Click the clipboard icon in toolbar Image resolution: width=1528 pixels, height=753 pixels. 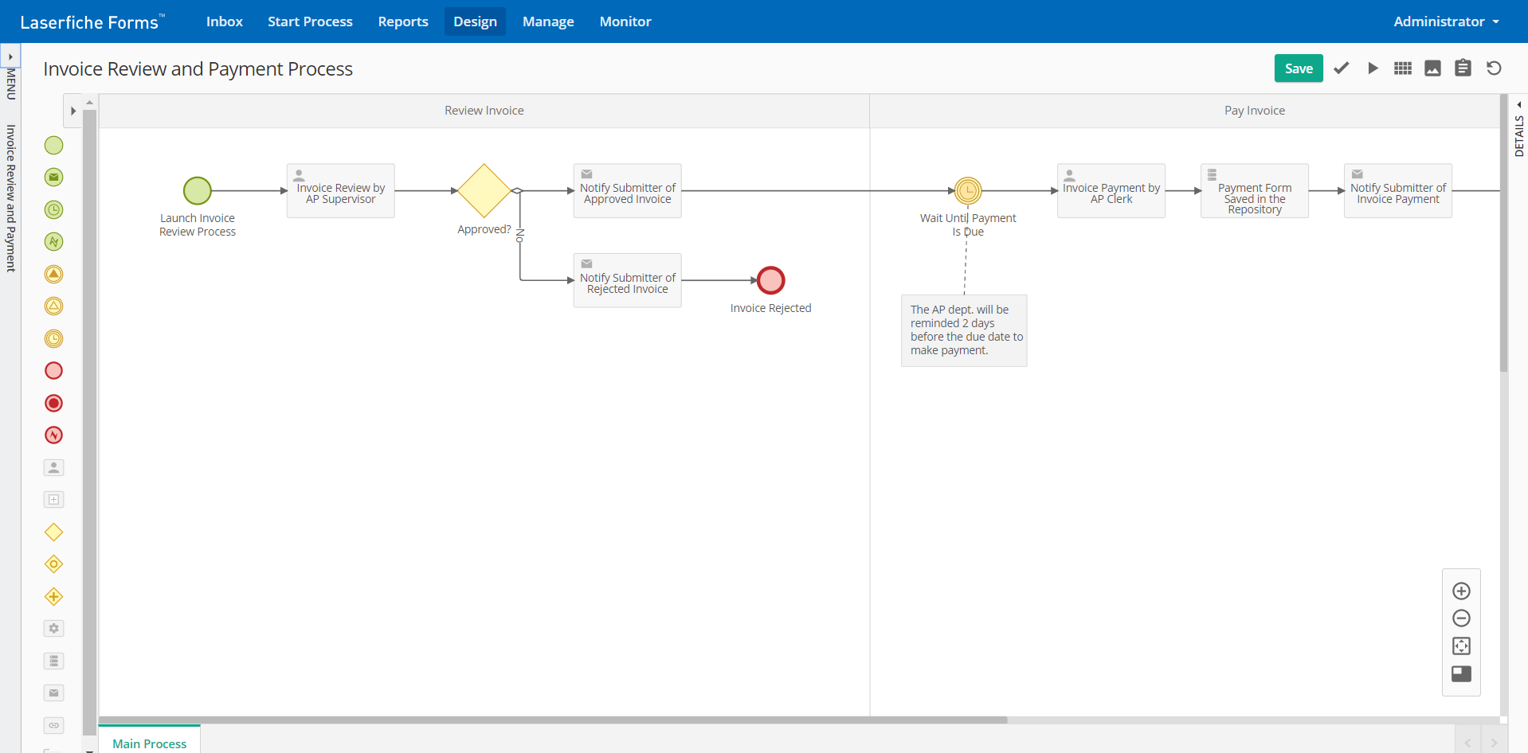click(1463, 68)
